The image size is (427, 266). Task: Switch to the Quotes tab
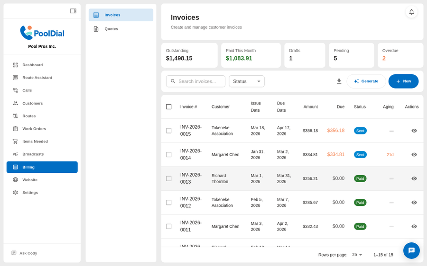pos(111,29)
